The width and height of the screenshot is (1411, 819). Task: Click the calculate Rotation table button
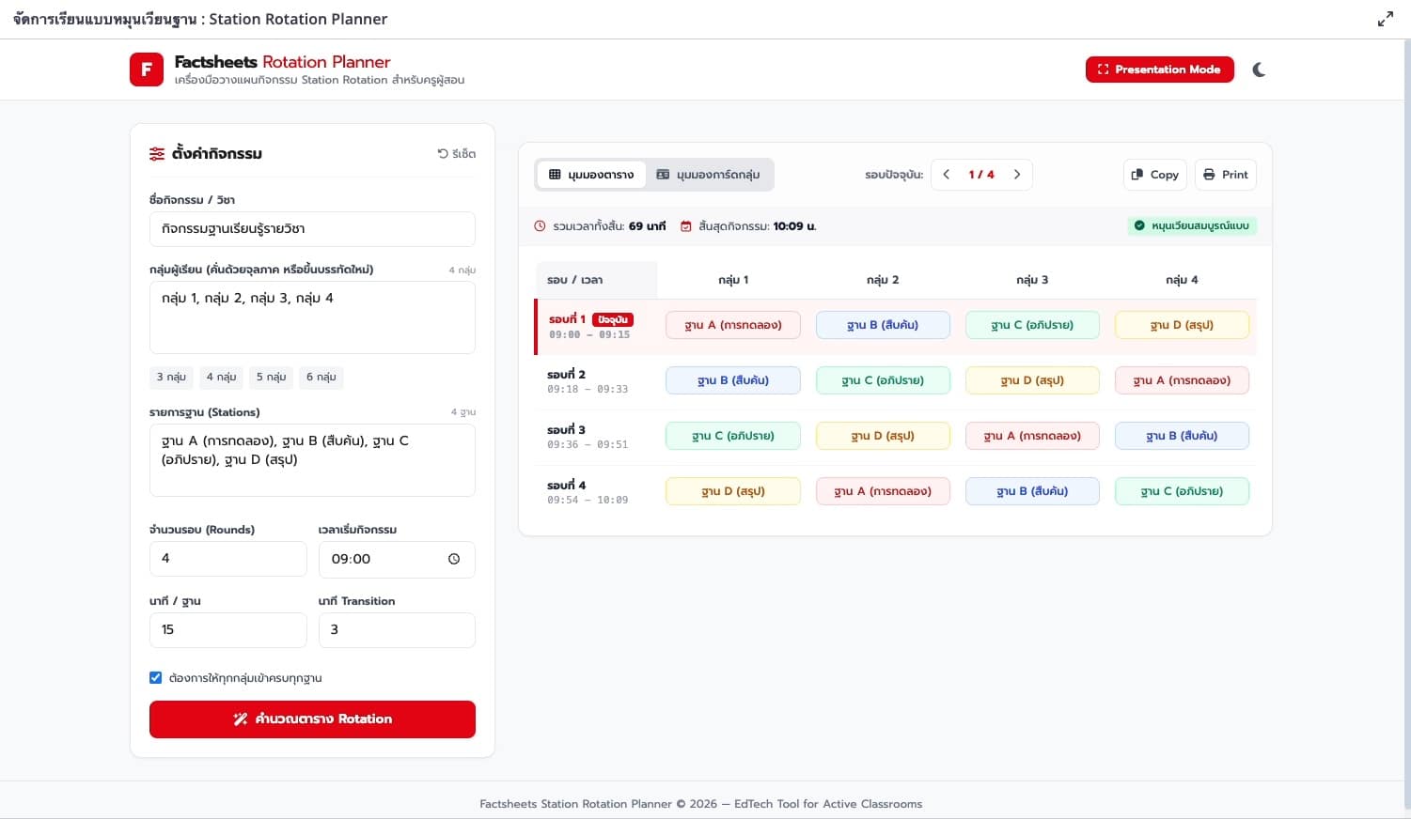(312, 719)
